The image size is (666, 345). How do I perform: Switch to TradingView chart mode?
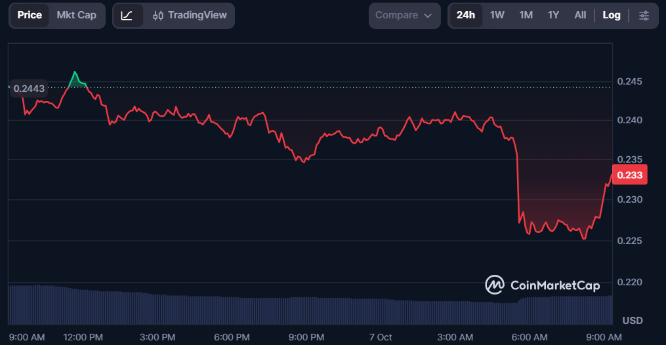tap(190, 16)
